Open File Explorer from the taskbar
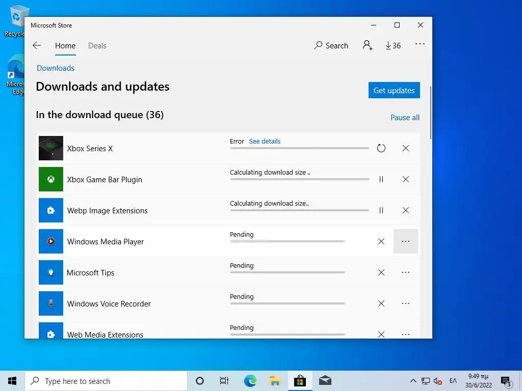The width and height of the screenshot is (522, 391). coord(275,381)
